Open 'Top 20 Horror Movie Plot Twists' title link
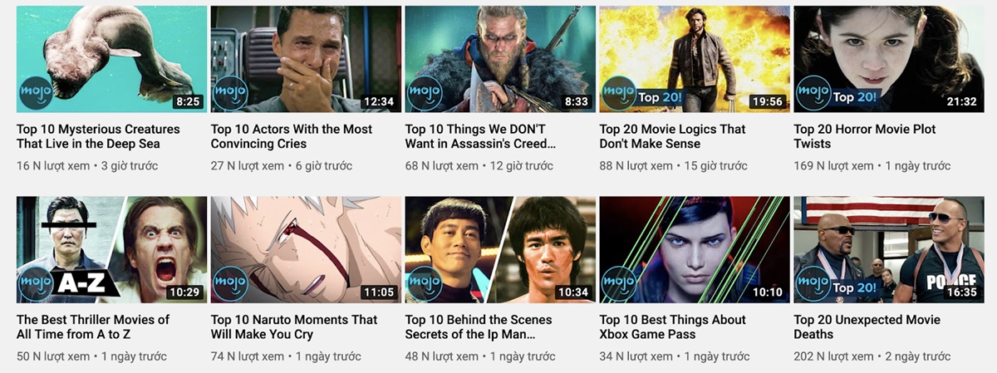997x373 pixels. click(865, 136)
